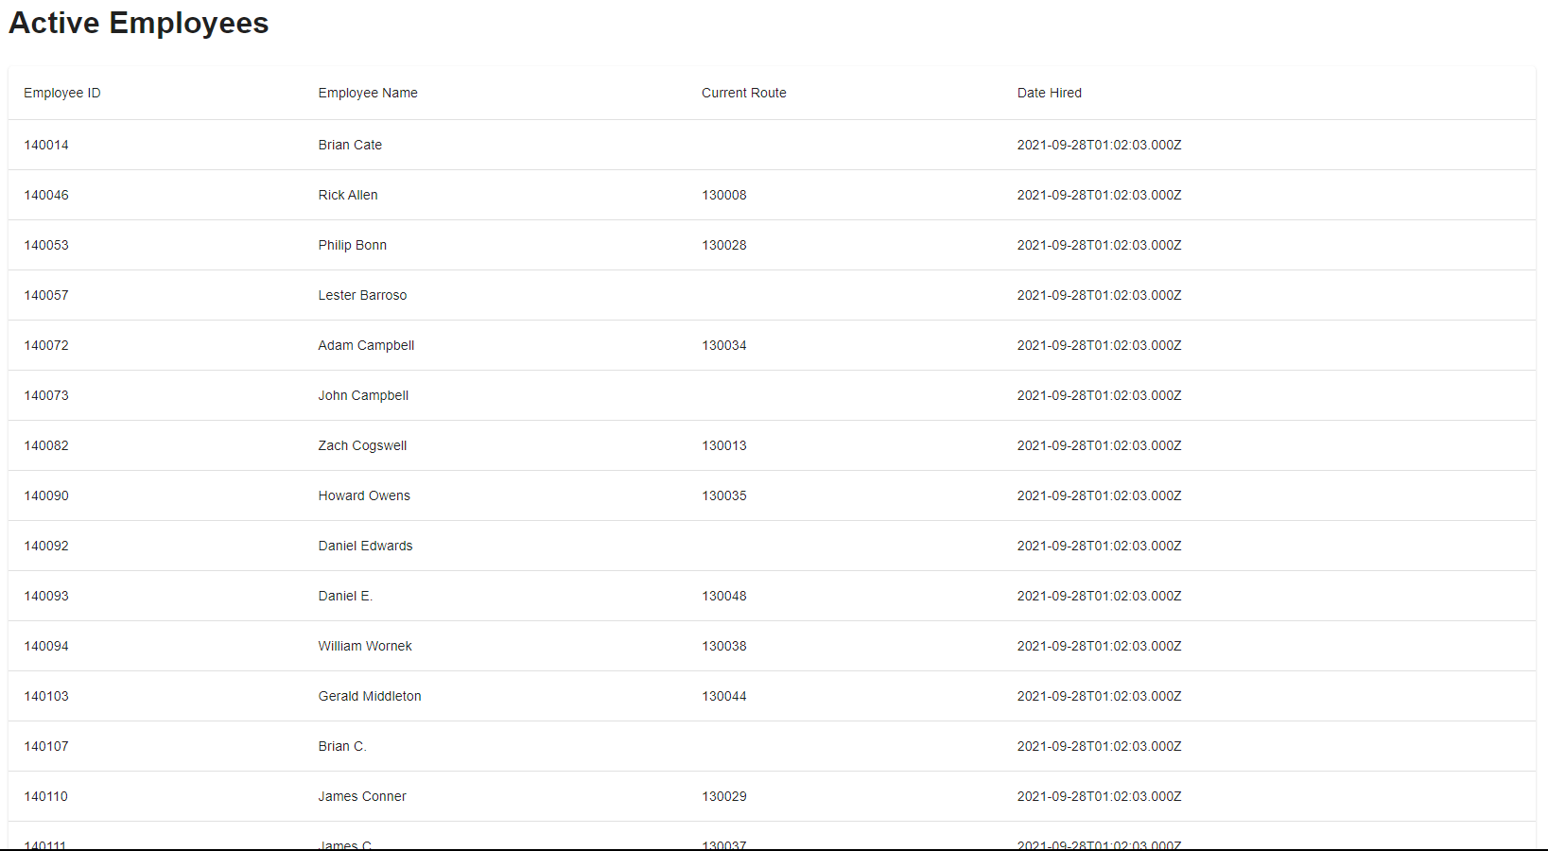Click route 130013 in Zach Cogswell's row
The width and height of the screenshot is (1548, 851).
pyautogui.click(x=723, y=445)
